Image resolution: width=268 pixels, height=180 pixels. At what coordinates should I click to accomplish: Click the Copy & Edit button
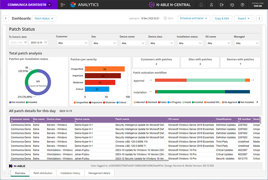coord(222,18)
